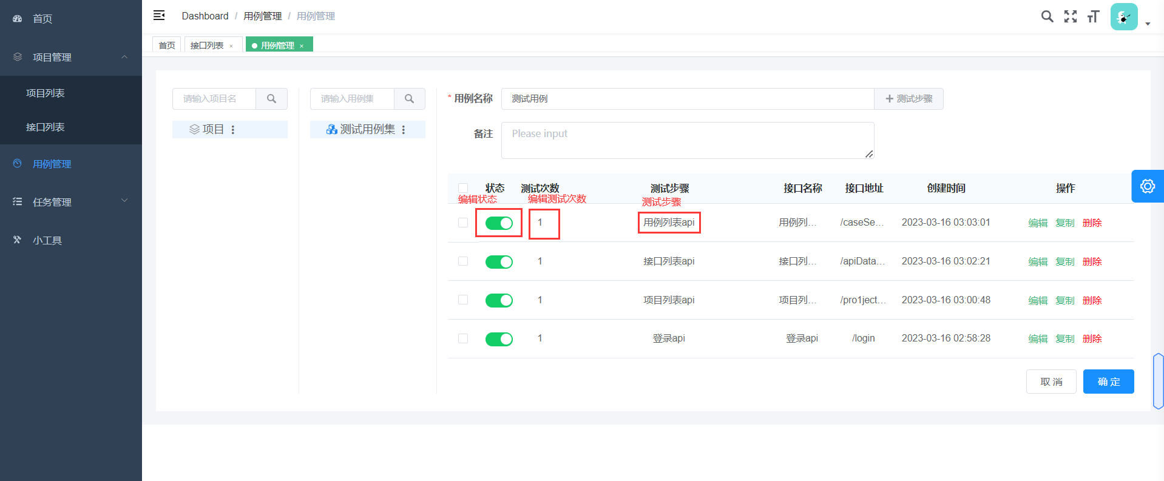Screen dimensions: 1164x481
Task: Click the user avatar in top right
Action: [1124, 16]
